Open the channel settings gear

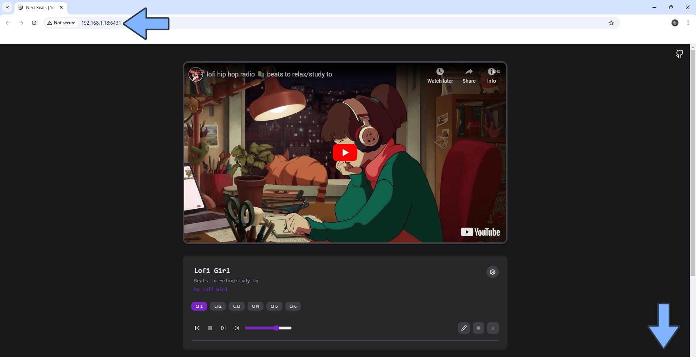(x=493, y=272)
